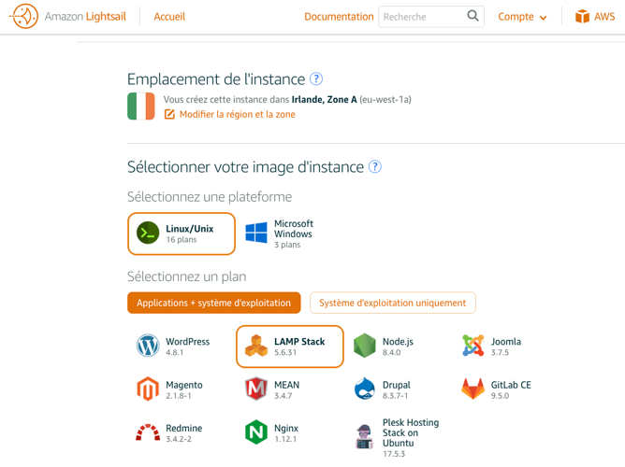Image resolution: width=625 pixels, height=467 pixels.
Task: Expand the Compte dropdown menu
Action: pos(522,17)
